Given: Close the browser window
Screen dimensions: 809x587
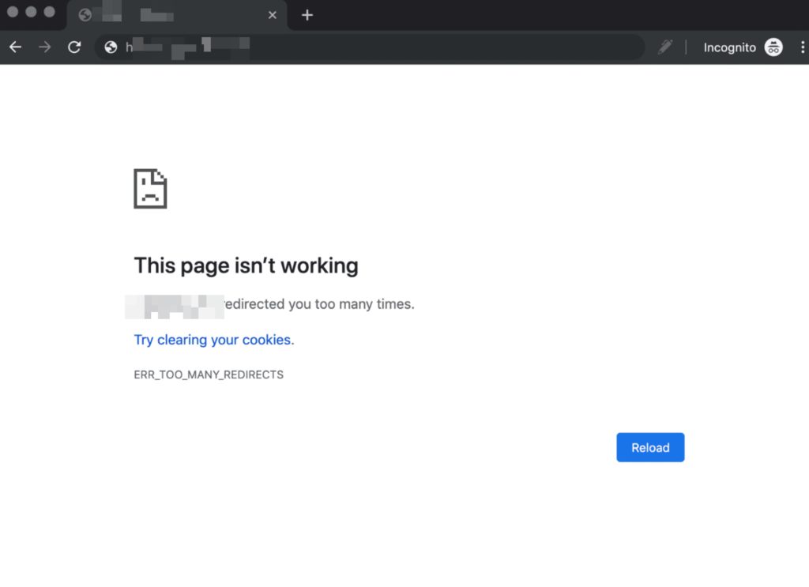Looking at the screenshot, I should tap(13, 12).
